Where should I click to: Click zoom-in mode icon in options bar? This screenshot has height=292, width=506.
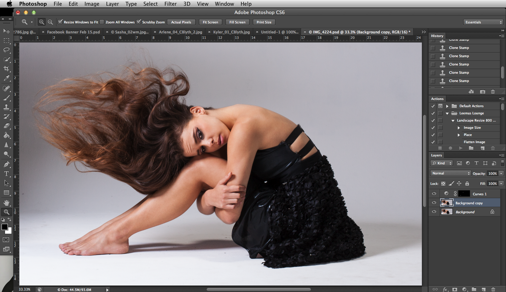(x=42, y=22)
